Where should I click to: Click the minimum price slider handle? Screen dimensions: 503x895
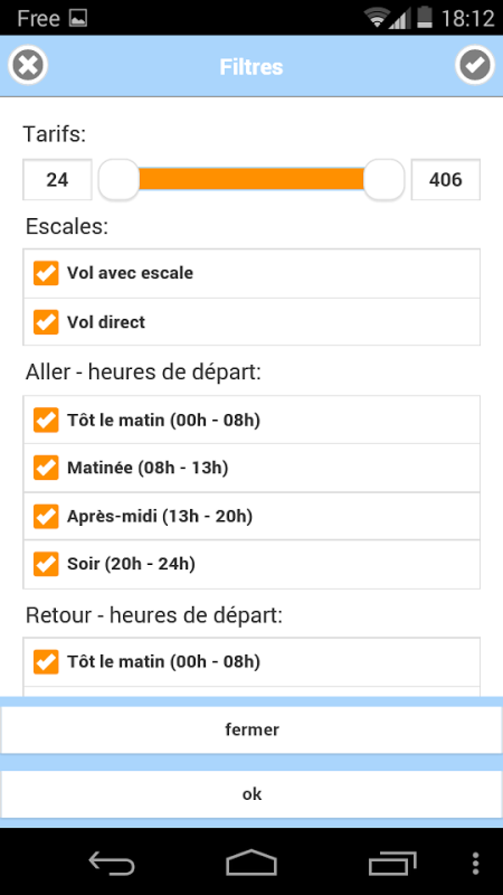click(119, 179)
